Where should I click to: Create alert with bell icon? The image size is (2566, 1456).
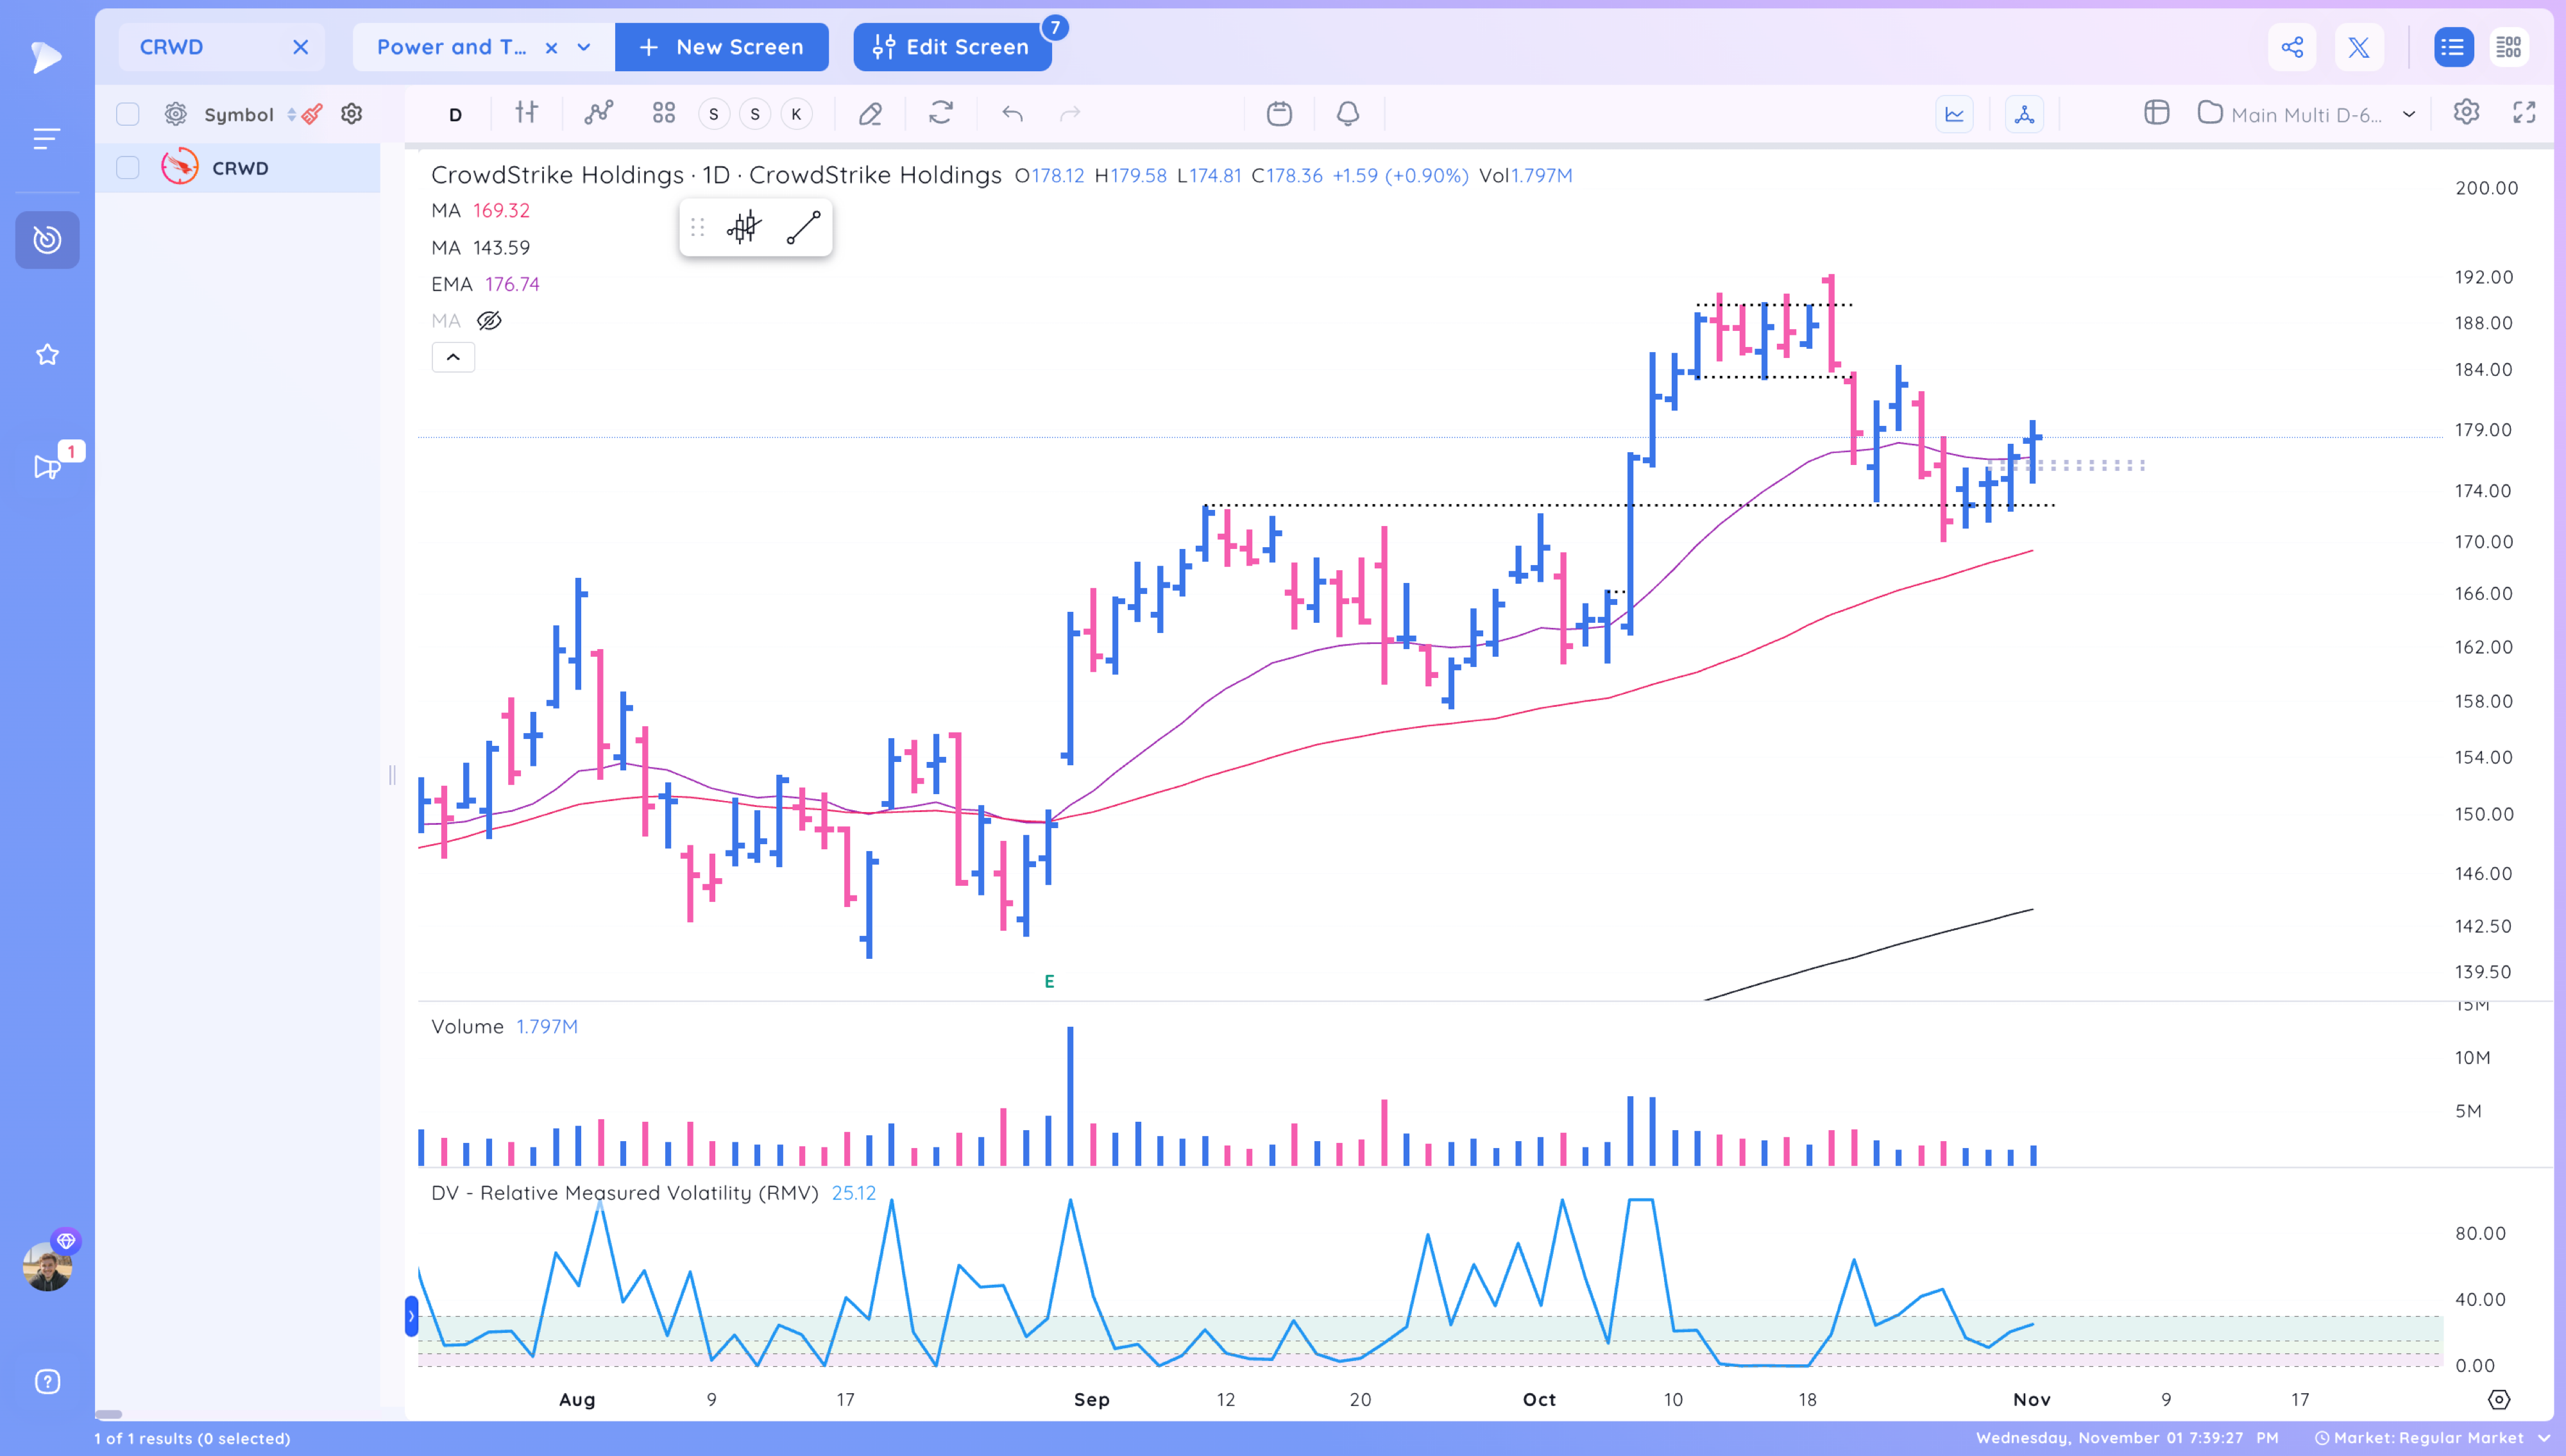point(1348,113)
